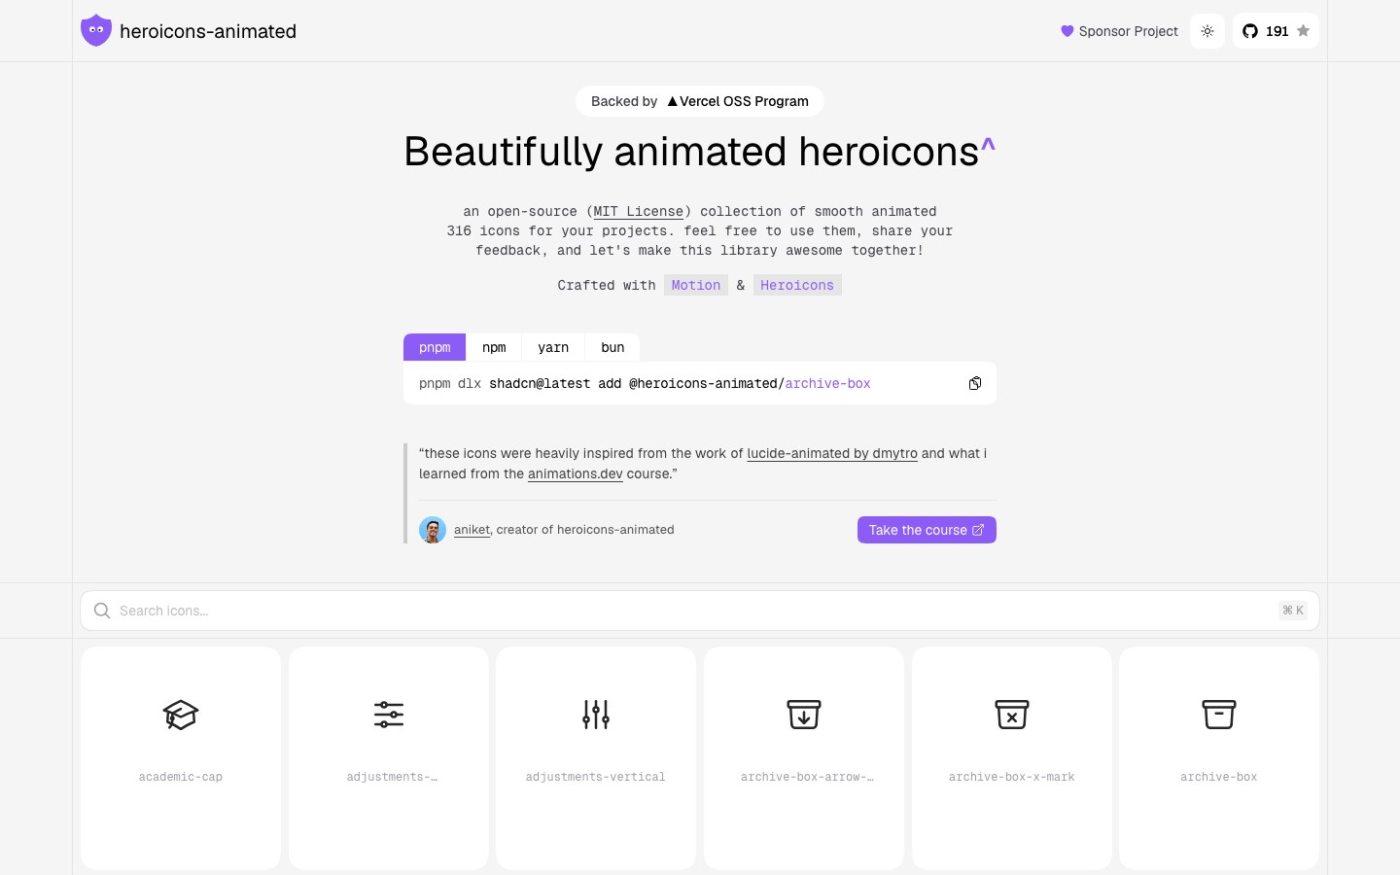Click the adjustments-vertical label text
Screen dimensions: 1400x875
(x=596, y=777)
